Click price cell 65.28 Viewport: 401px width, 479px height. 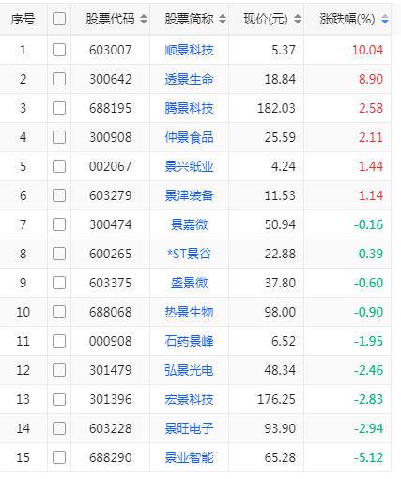(x=280, y=457)
